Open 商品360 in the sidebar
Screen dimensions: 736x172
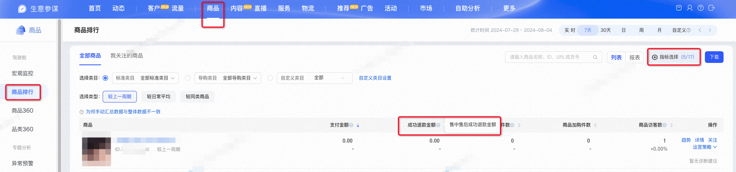click(x=23, y=111)
